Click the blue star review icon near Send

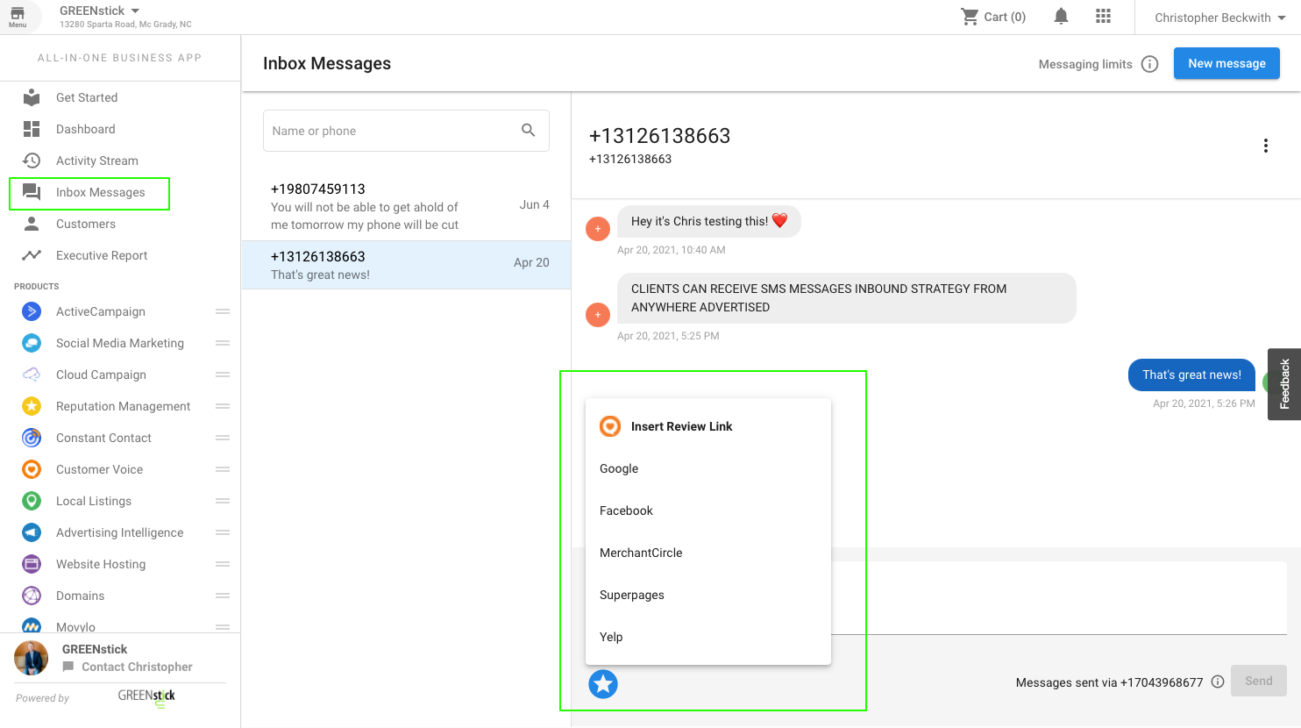pyautogui.click(x=602, y=684)
